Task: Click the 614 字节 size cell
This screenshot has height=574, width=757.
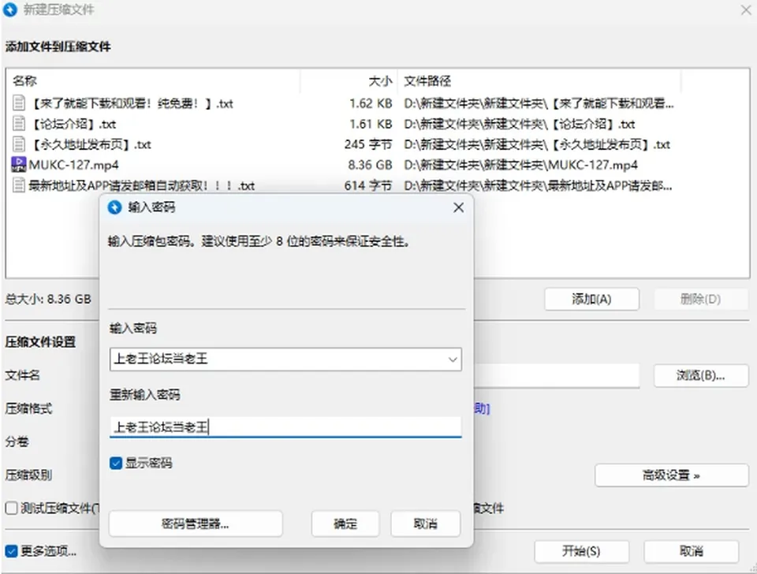Action: pyautogui.click(x=368, y=185)
